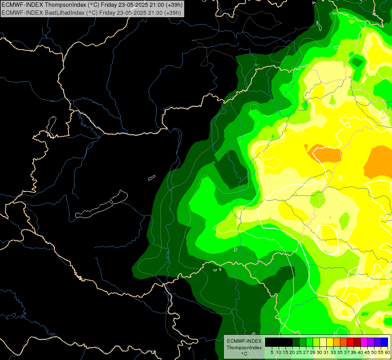
Task: Click the pale yellow 30–31 legend swatch
Action: tap(323, 342)
